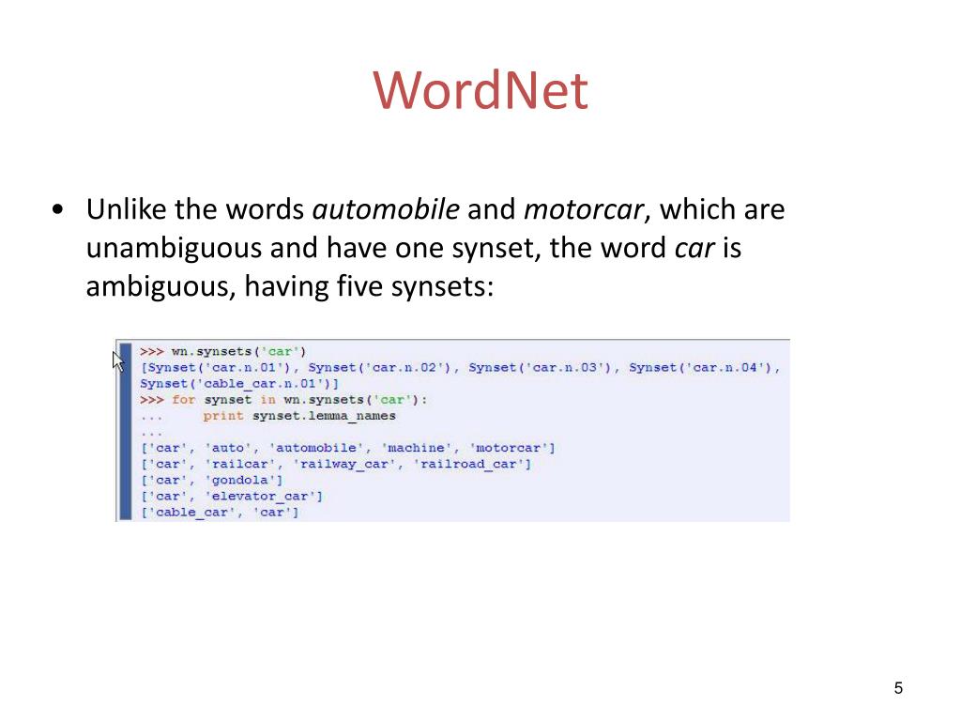Click the phrase 'having five synsets:'

pos(369,286)
